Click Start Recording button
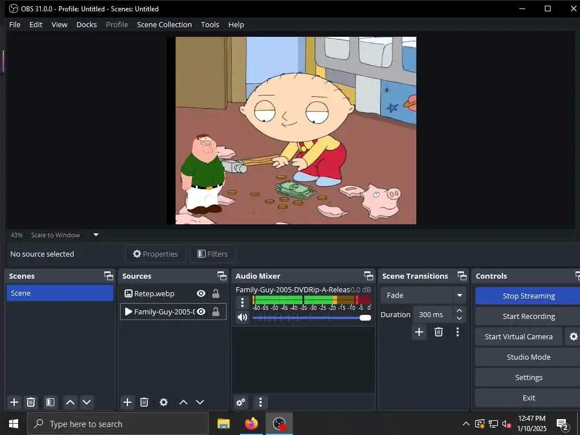This screenshot has width=580, height=435. [x=528, y=316]
